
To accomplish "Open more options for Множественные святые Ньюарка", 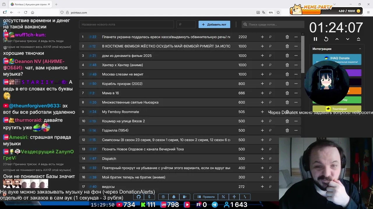I will [x=296, y=102].
